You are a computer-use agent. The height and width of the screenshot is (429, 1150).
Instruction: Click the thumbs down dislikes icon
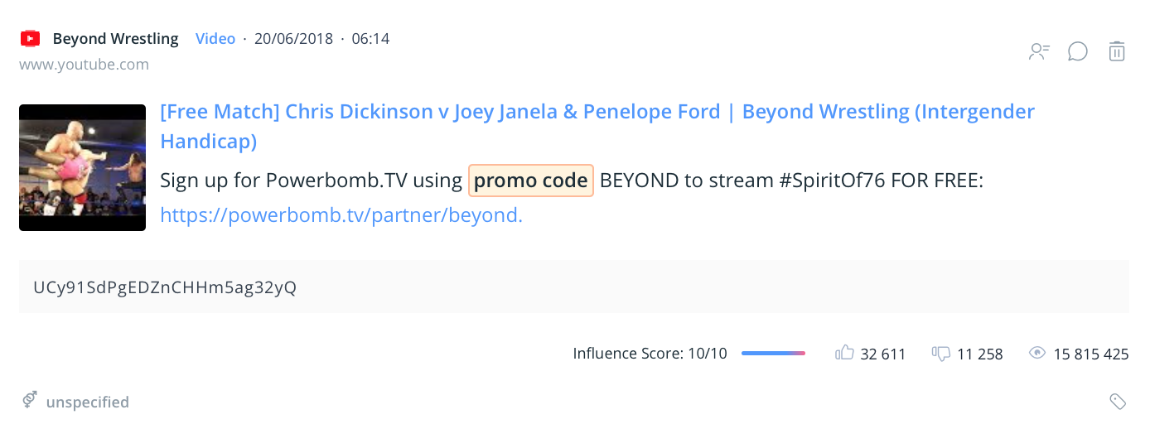click(940, 354)
